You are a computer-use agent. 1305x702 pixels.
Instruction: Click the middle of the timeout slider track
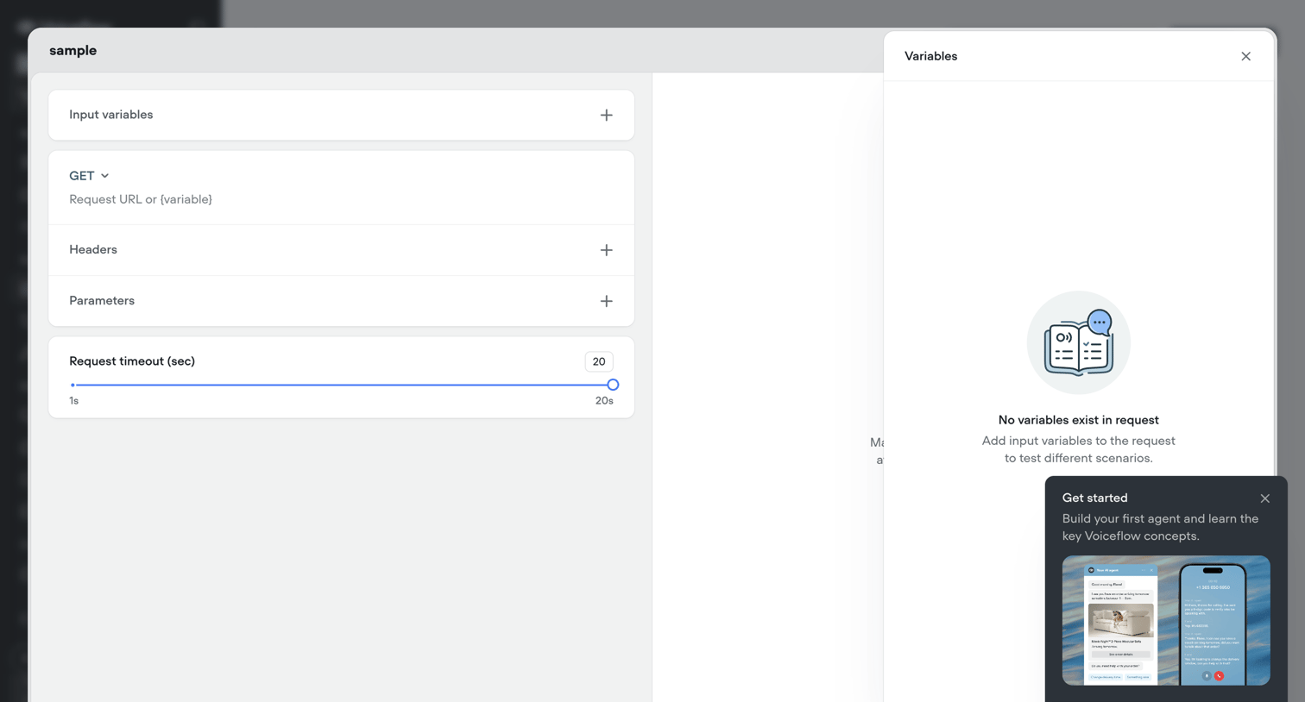tap(343, 385)
